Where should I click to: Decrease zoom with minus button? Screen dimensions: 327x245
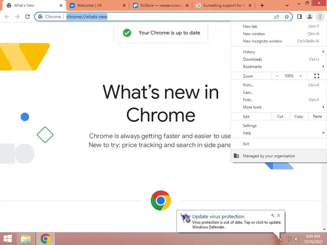(277, 76)
